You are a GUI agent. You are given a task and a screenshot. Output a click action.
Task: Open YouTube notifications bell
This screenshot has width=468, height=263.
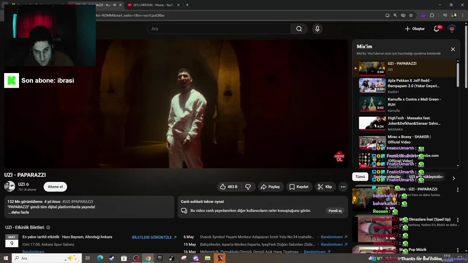pos(436,29)
